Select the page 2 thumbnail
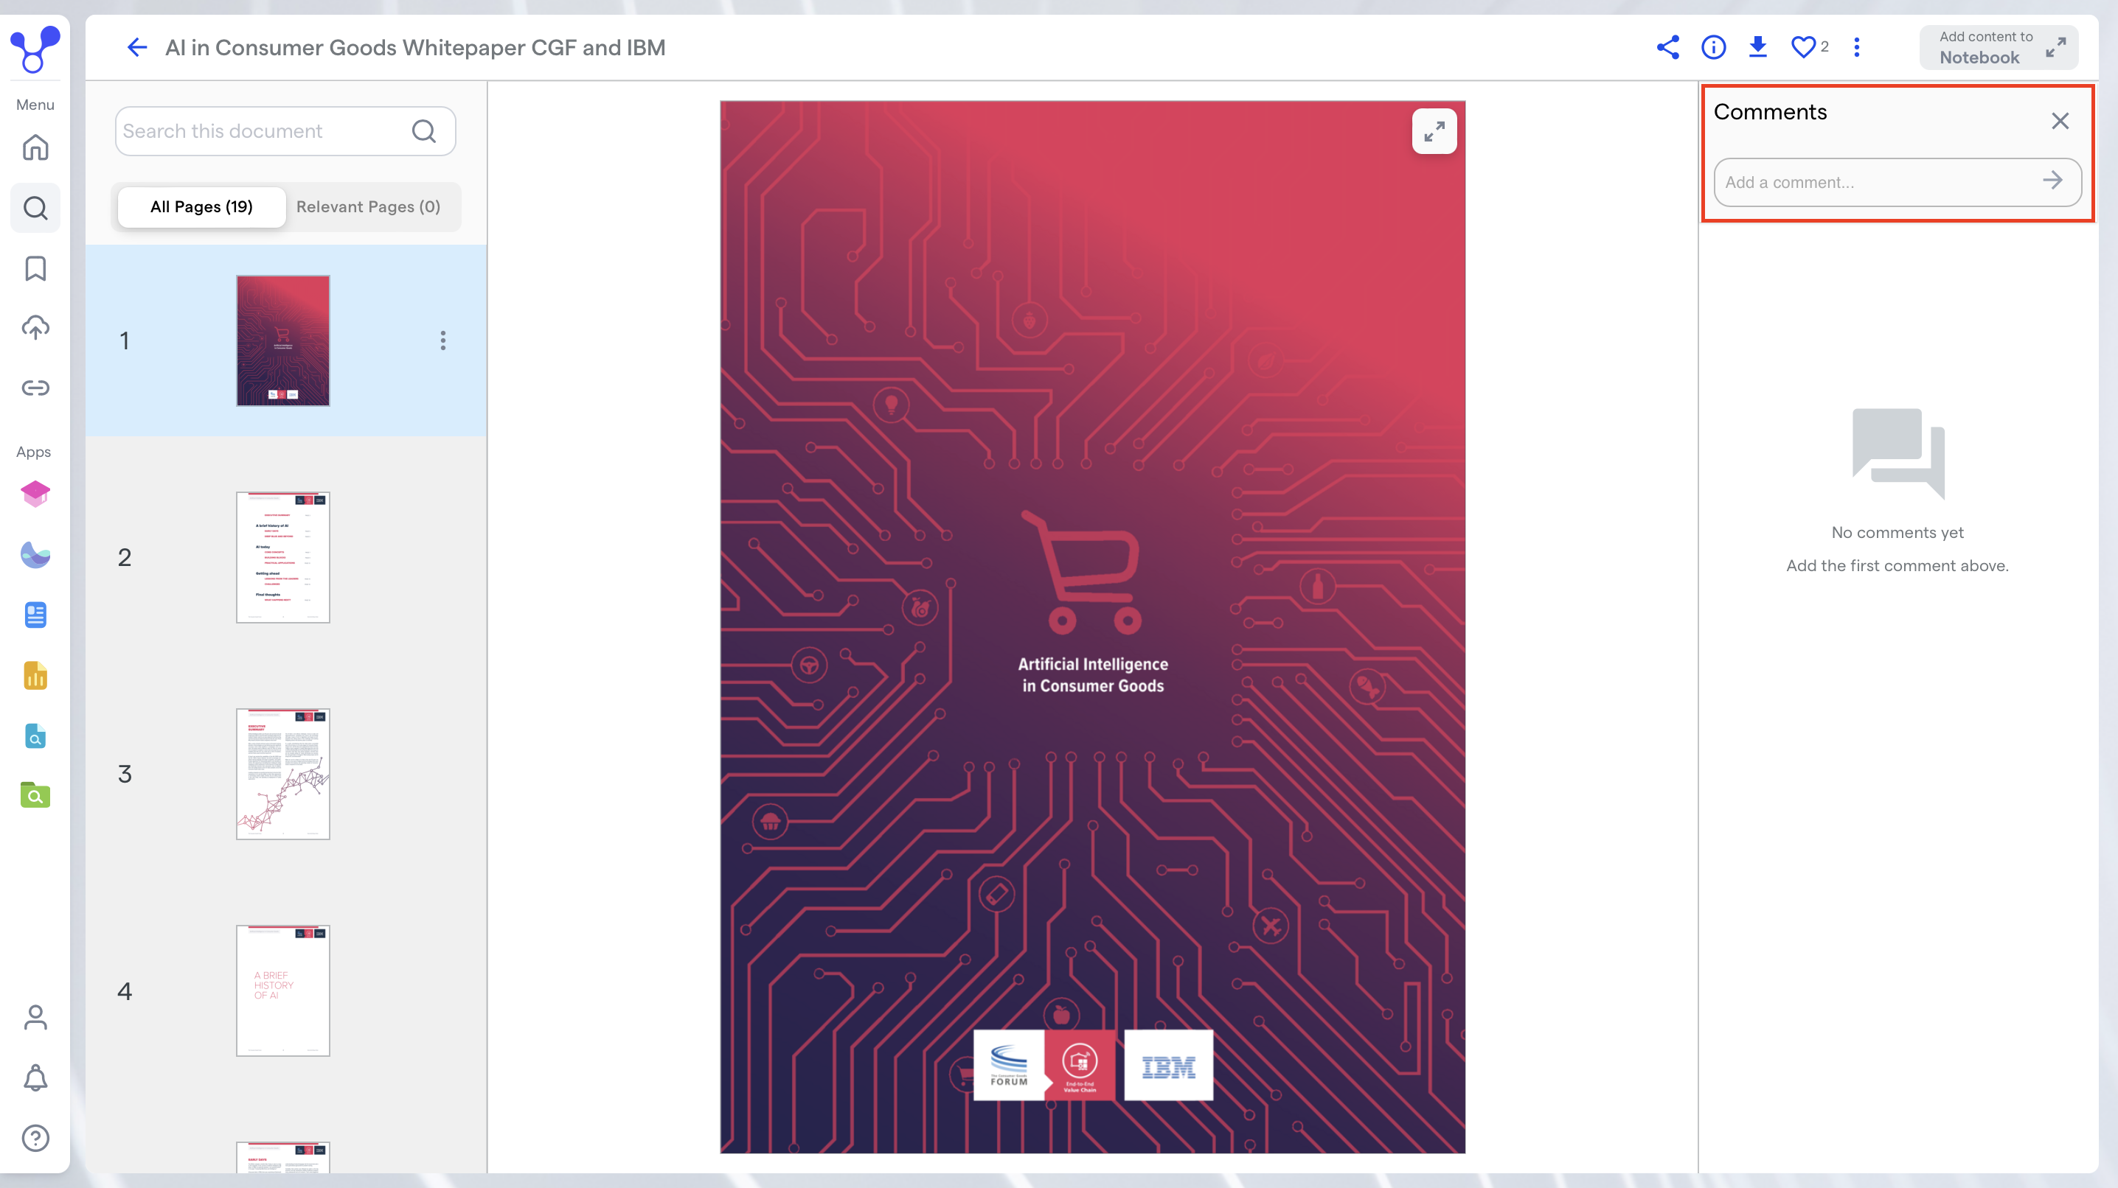The height and width of the screenshot is (1188, 2118). pyautogui.click(x=283, y=558)
